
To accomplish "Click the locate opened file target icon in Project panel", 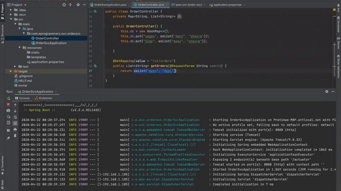I will pyautogui.click(x=64, y=5).
